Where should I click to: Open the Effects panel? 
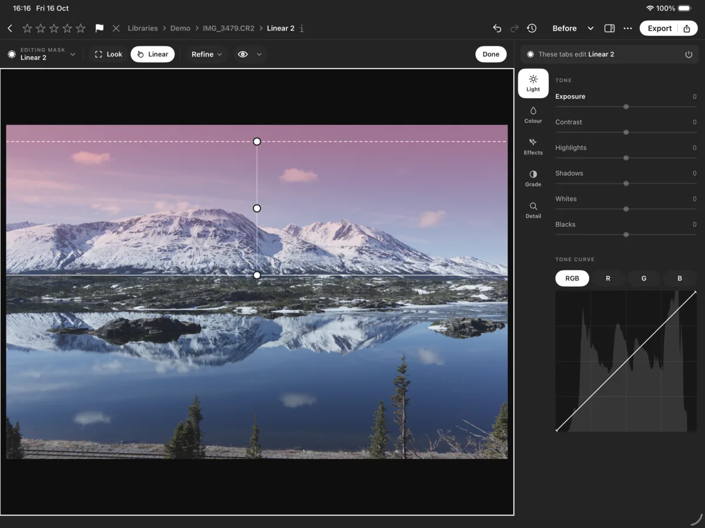[x=533, y=146]
